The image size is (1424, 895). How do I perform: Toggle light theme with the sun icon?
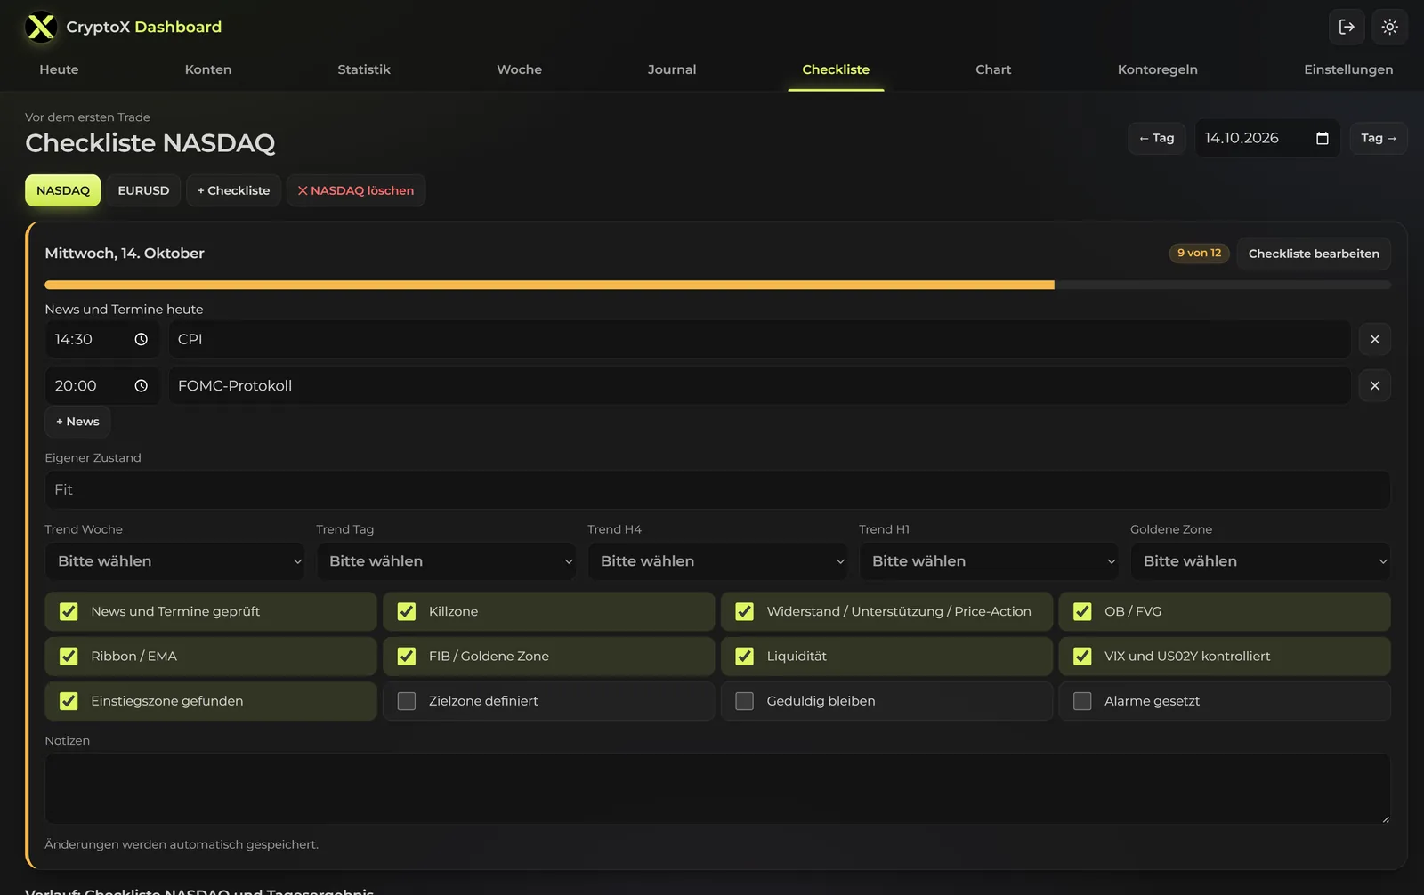click(x=1389, y=27)
